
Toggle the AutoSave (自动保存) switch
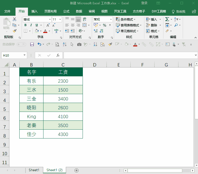(21, 44)
